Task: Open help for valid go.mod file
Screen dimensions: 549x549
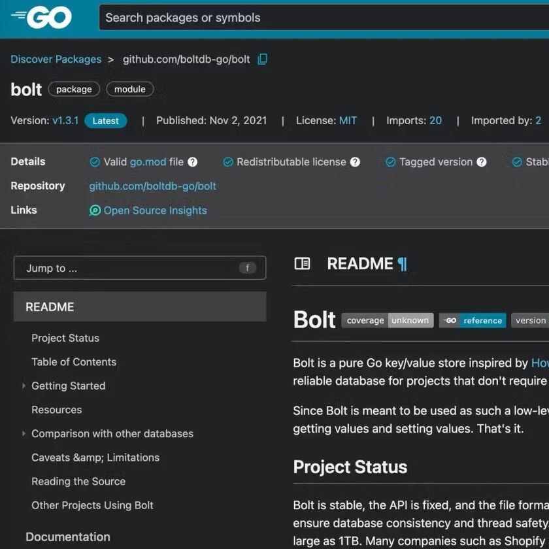Action: coord(193,162)
